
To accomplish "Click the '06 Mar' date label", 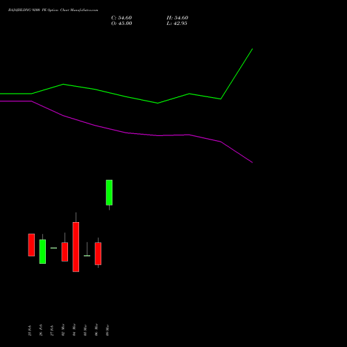I will pos(96,330).
